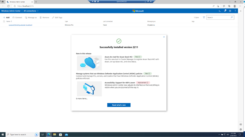Open the browser tab actions menu icon
This screenshot has height=137, width=245.
3,2
